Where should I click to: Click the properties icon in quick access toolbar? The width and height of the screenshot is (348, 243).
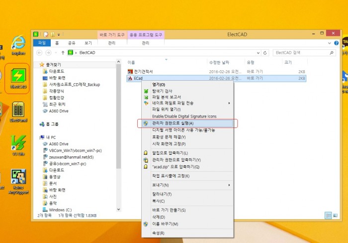pos(46,34)
